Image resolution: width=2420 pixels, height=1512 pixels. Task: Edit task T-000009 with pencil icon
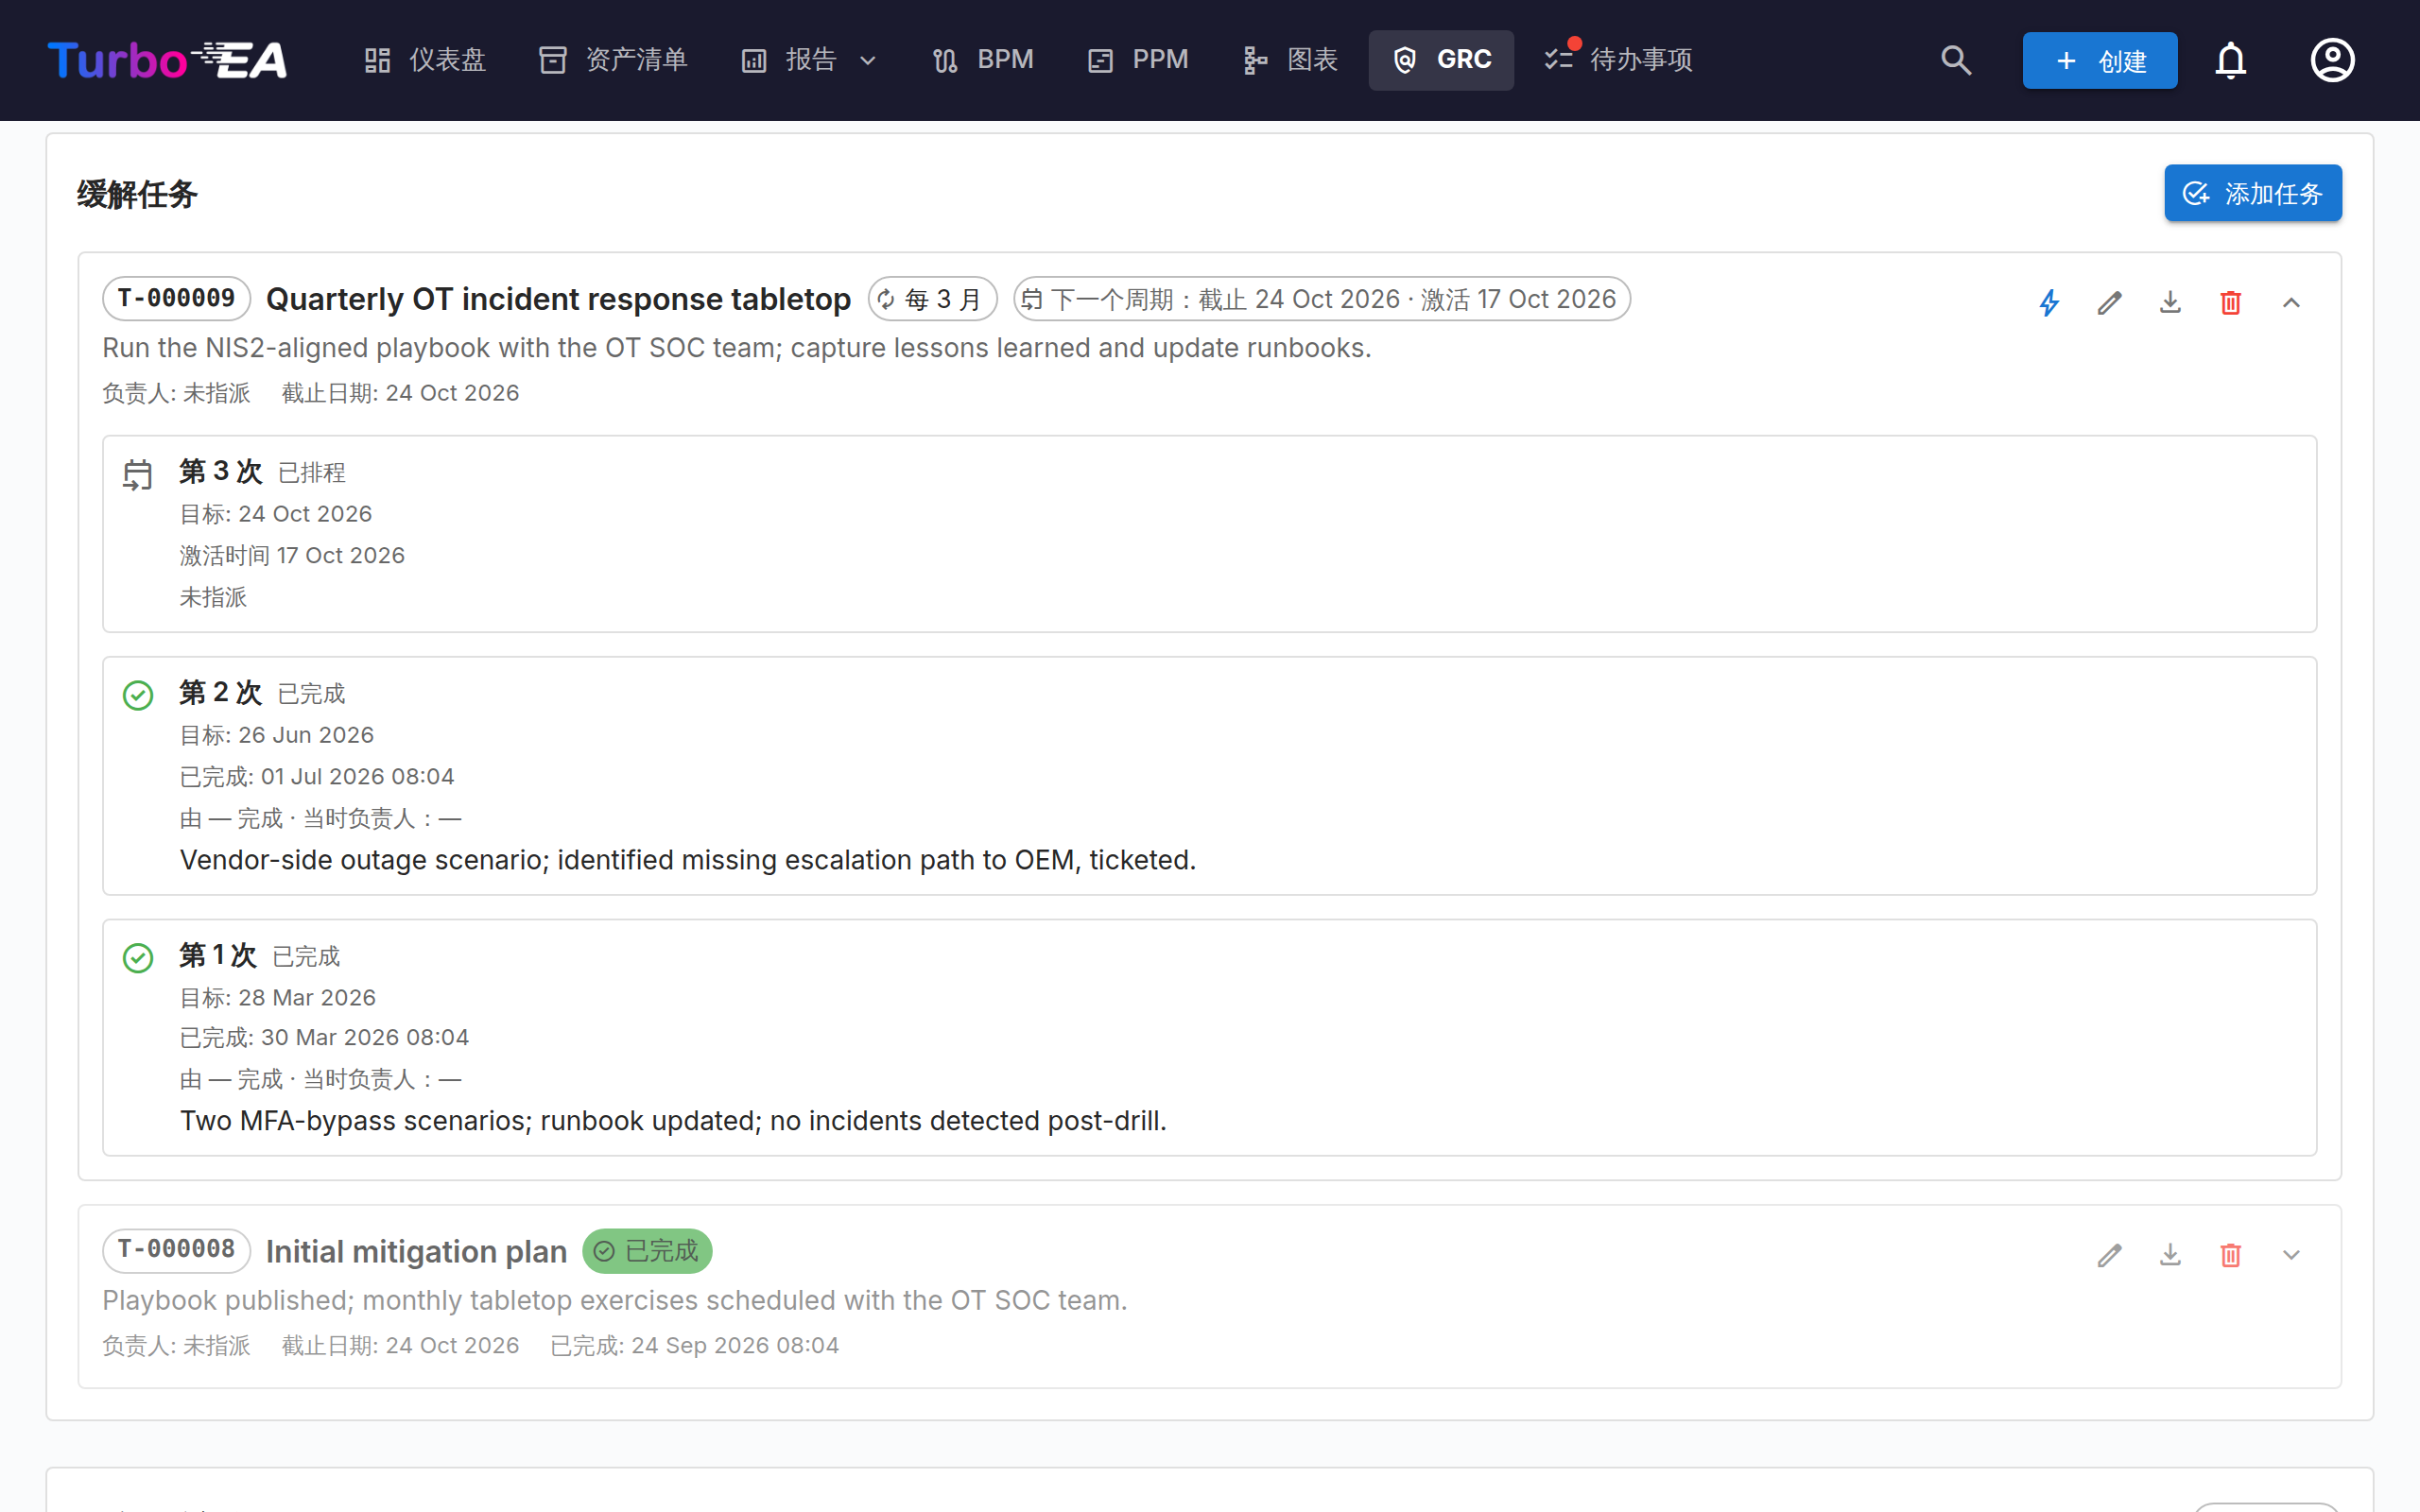(2109, 302)
